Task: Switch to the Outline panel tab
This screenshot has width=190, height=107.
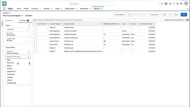Action: tap(9, 21)
